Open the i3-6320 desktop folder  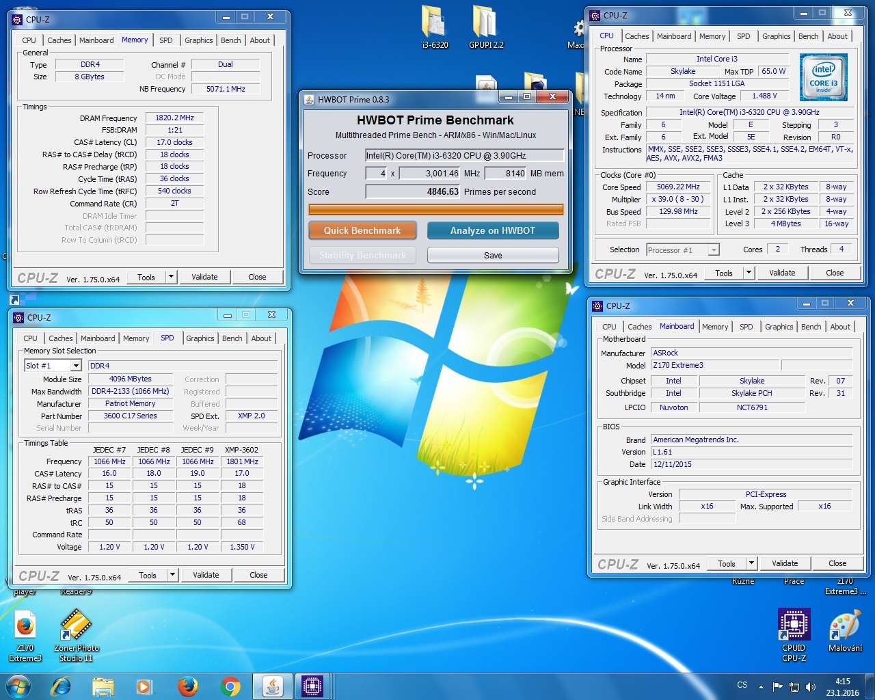(435, 27)
